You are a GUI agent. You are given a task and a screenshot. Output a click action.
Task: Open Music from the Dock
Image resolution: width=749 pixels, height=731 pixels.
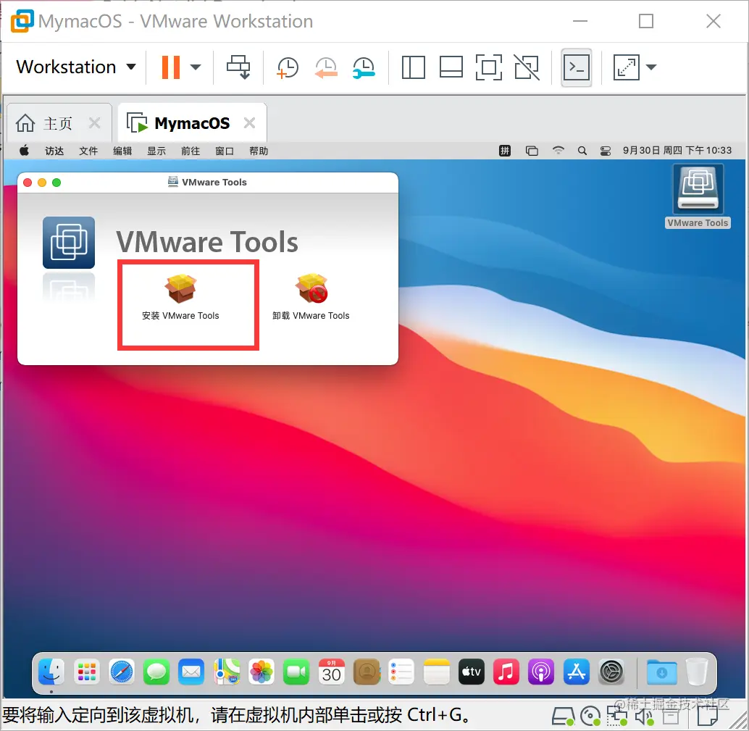coord(506,672)
